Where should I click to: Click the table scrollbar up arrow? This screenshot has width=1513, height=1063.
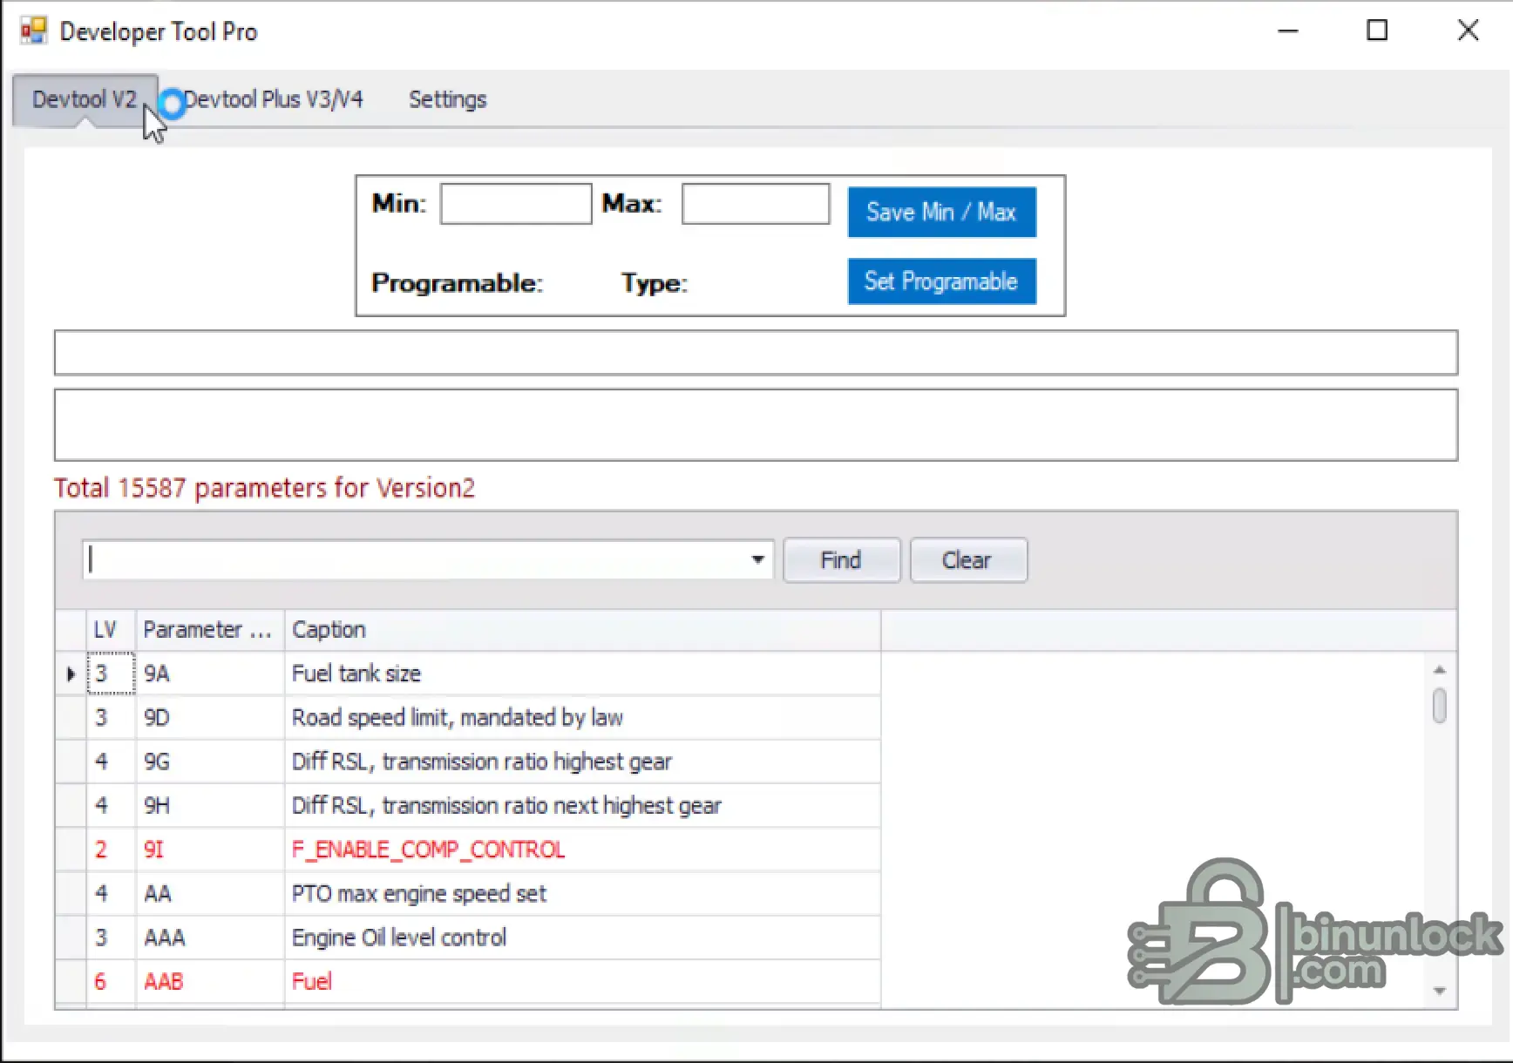tap(1440, 669)
